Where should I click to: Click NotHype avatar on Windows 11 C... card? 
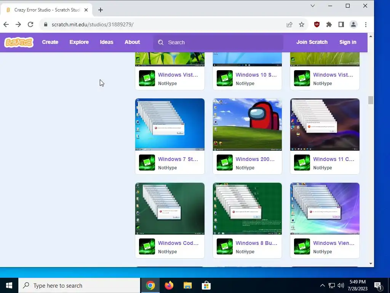(302, 163)
